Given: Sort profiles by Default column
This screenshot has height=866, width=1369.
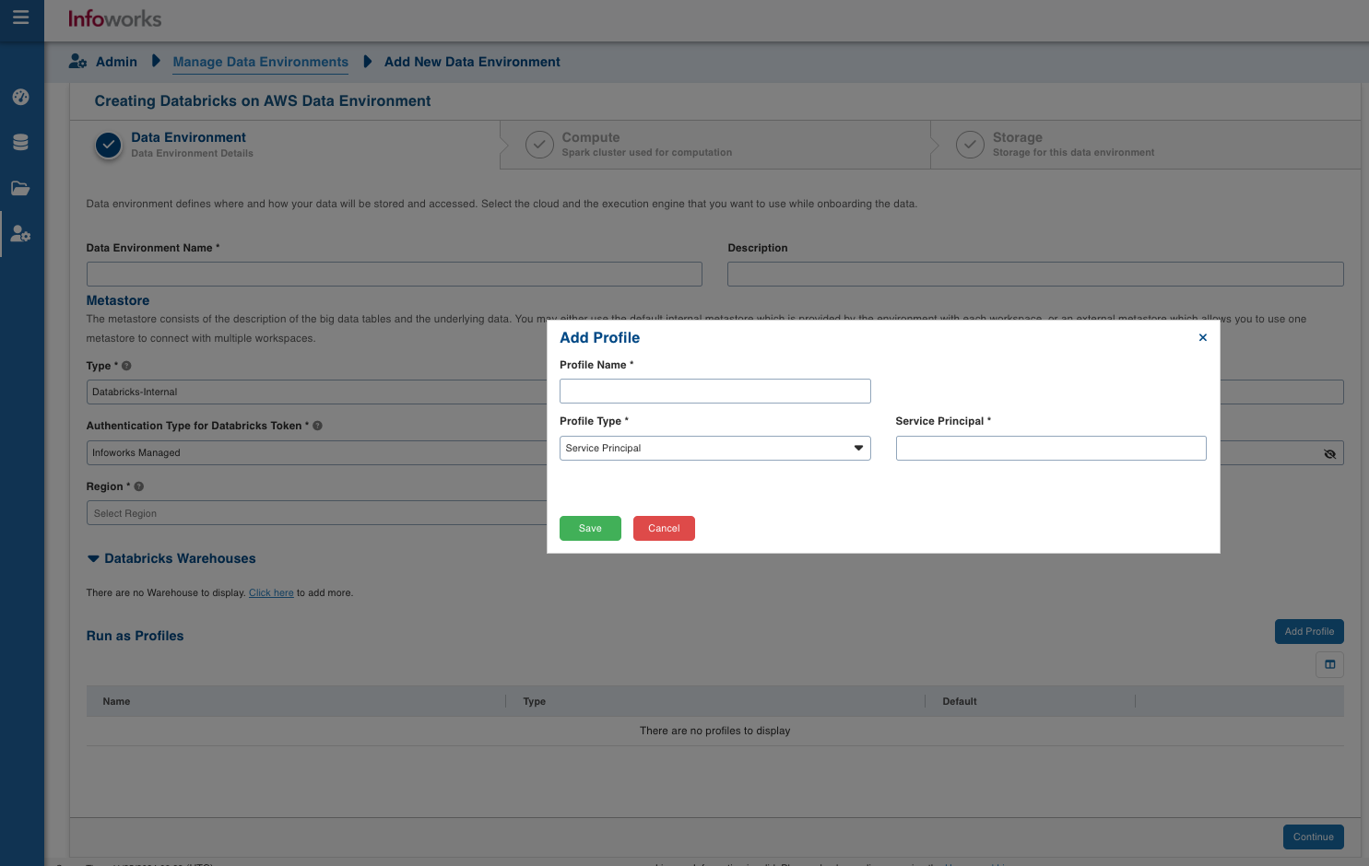Looking at the screenshot, I should 959,701.
